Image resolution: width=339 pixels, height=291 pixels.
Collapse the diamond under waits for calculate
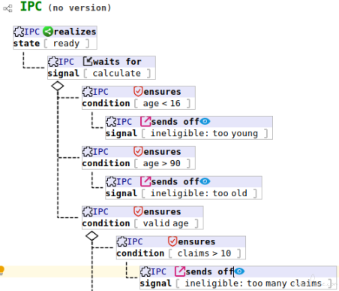58,86
